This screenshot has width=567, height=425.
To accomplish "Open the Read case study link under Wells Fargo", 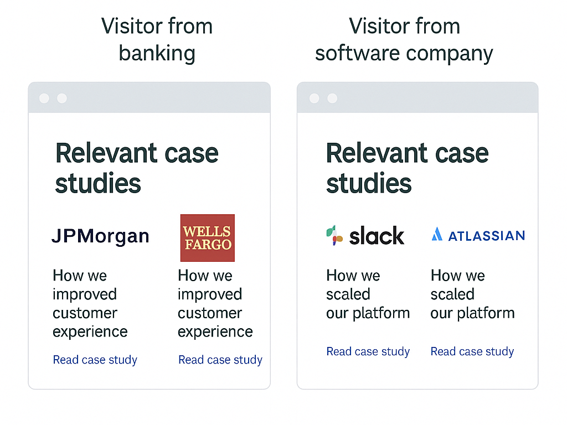I will coord(220,360).
